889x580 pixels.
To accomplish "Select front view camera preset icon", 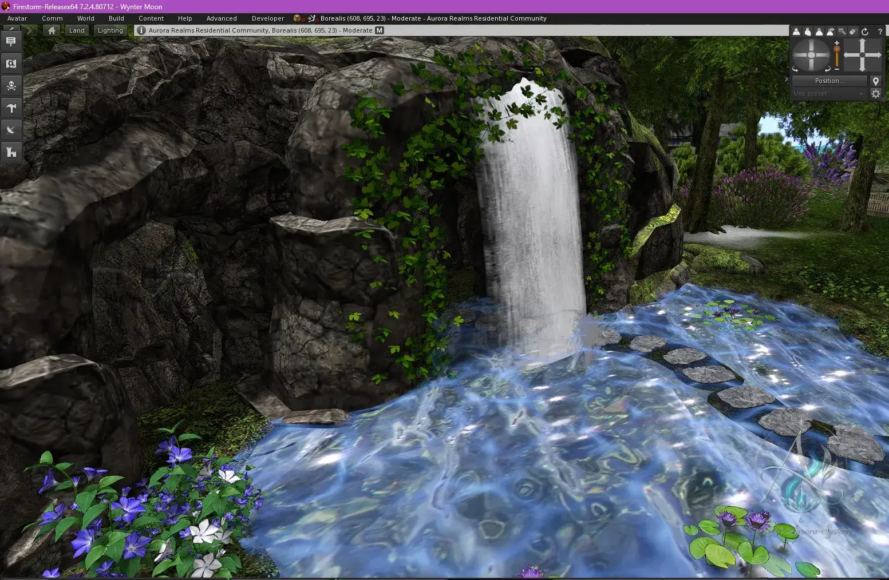I will click(796, 31).
